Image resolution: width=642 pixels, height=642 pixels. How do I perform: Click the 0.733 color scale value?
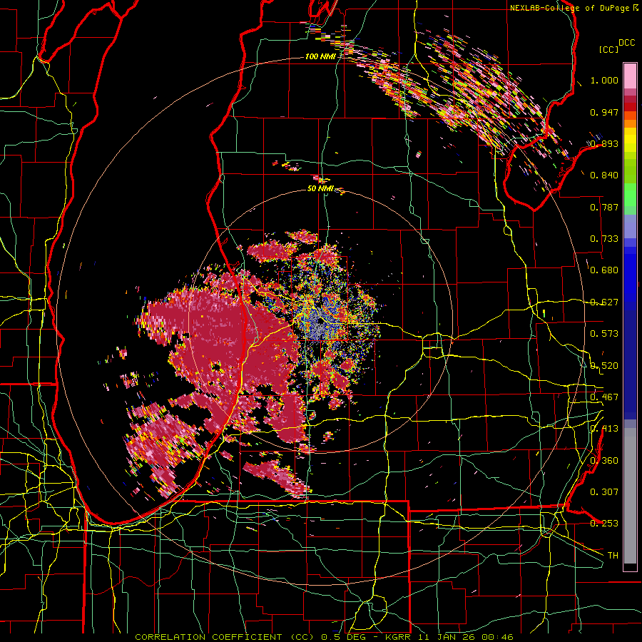pyautogui.click(x=604, y=239)
